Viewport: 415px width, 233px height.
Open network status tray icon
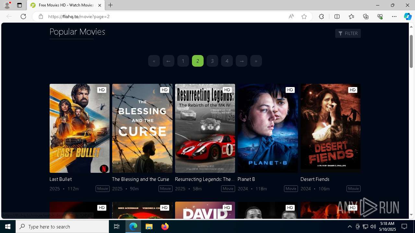(365, 227)
